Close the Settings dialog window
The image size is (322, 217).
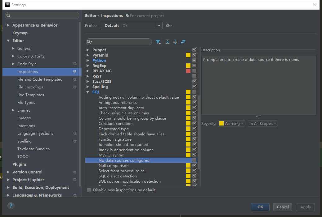pyautogui.click(x=315, y=5)
